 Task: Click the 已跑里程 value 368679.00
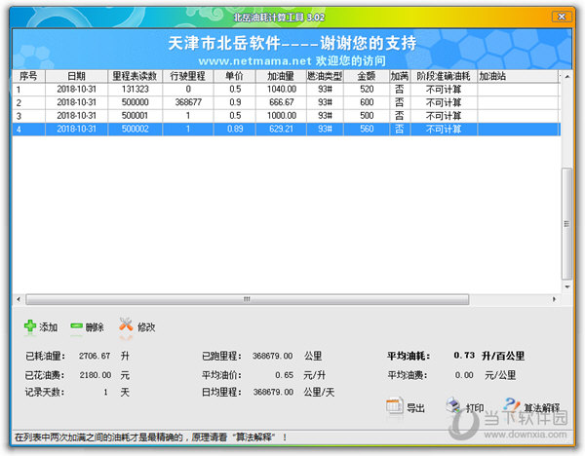[272, 356]
